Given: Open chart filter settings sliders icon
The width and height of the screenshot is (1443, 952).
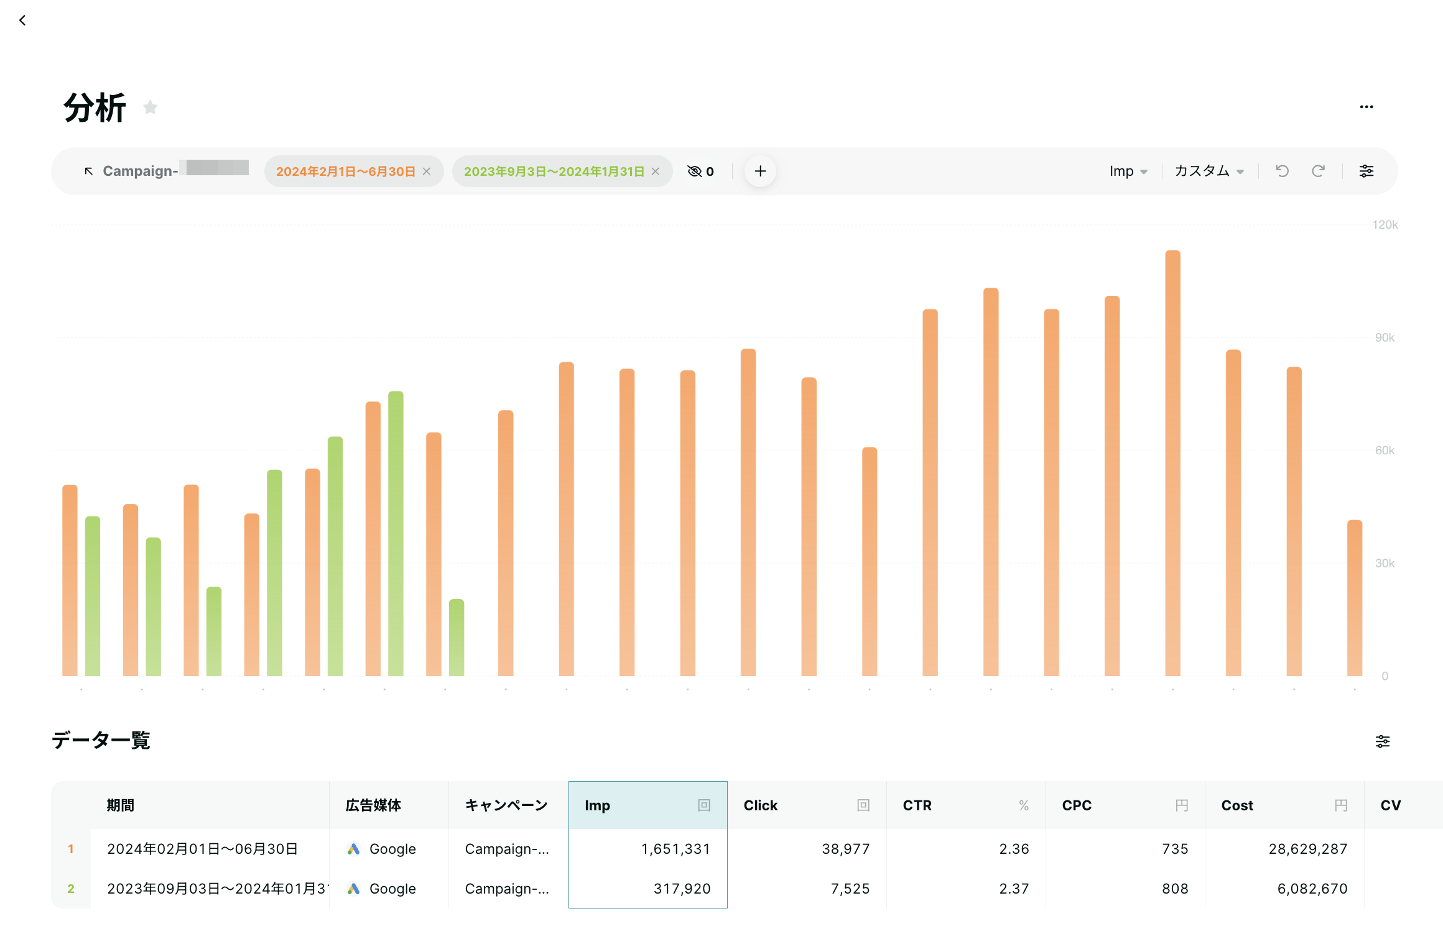Looking at the screenshot, I should point(1366,171).
